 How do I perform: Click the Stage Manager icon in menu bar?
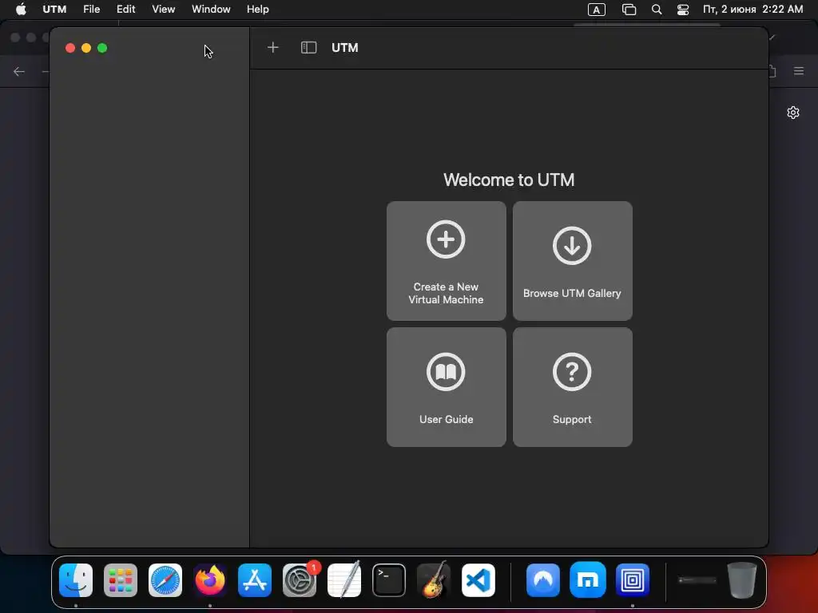[629, 10]
